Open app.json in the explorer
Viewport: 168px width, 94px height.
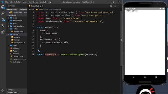click(x=16, y=54)
